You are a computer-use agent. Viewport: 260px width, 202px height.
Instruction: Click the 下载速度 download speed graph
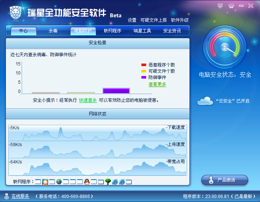coord(98,133)
